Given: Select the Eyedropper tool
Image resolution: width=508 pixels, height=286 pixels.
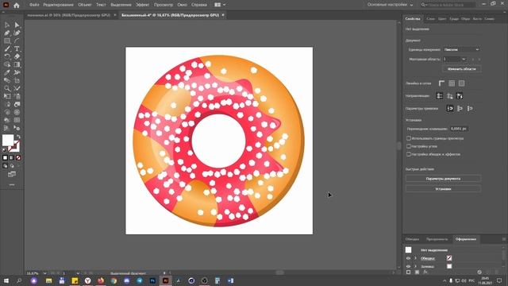Looking at the screenshot, I should click(7, 72).
